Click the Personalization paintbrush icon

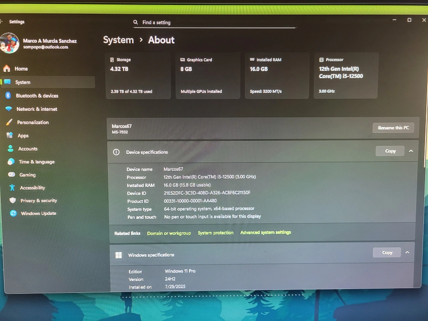click(9, 122)
